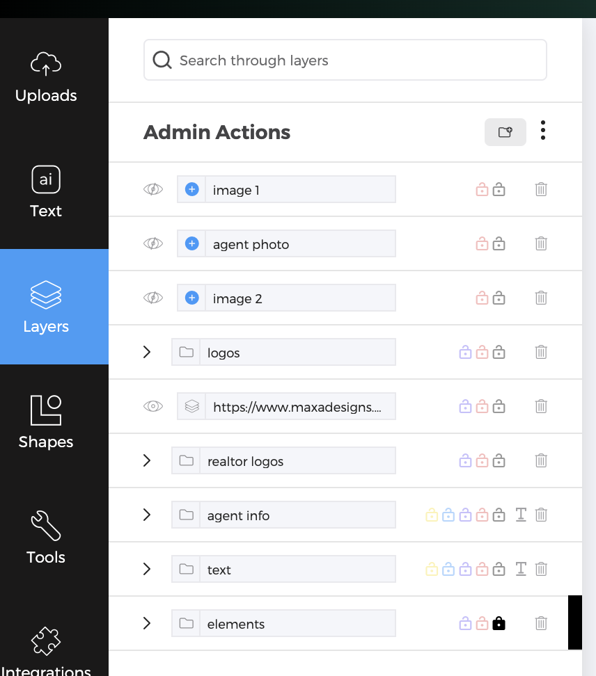
Task: Click the blue plus icon beside agent photo
Action: (x=192, y=244)
